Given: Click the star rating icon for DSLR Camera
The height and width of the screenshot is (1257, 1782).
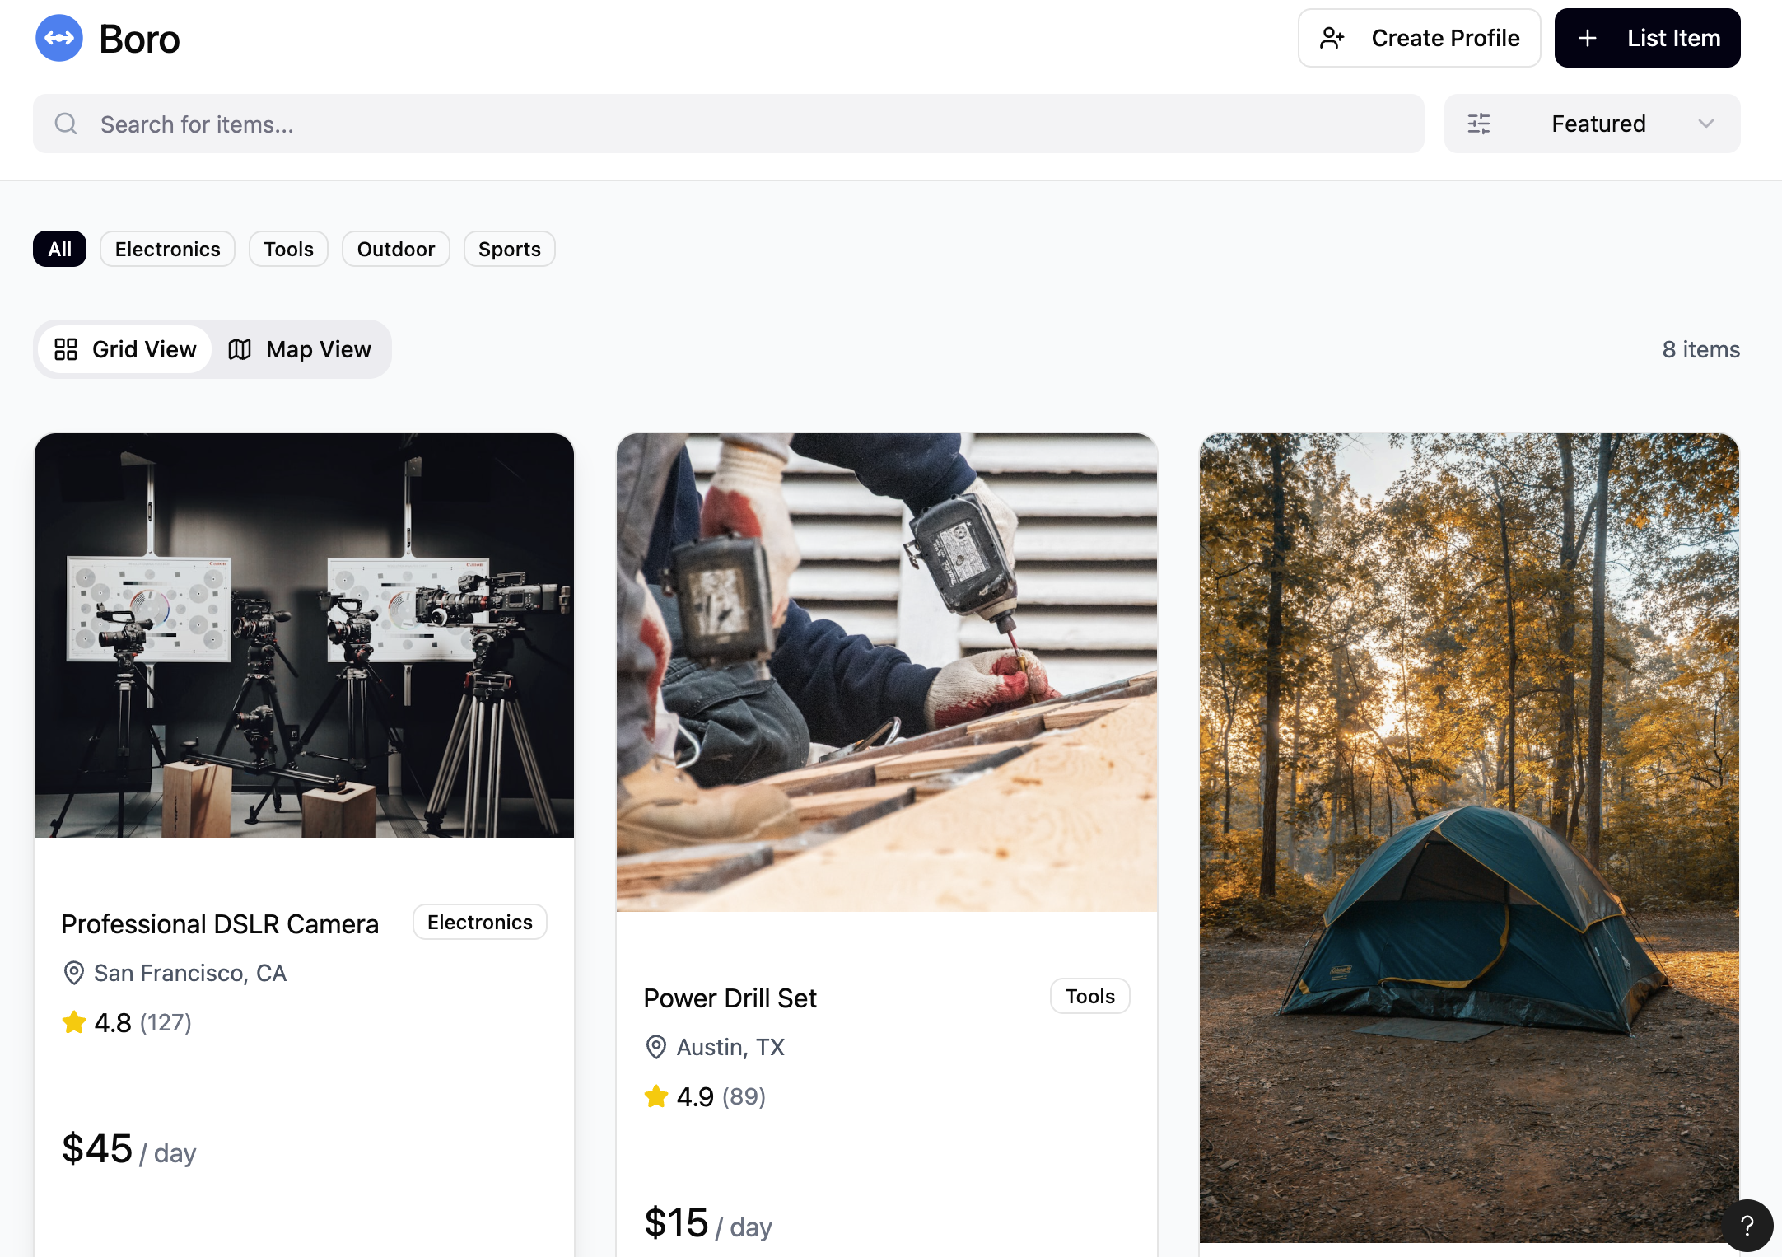Looking at the screenshot, I should pos(74,1022).
